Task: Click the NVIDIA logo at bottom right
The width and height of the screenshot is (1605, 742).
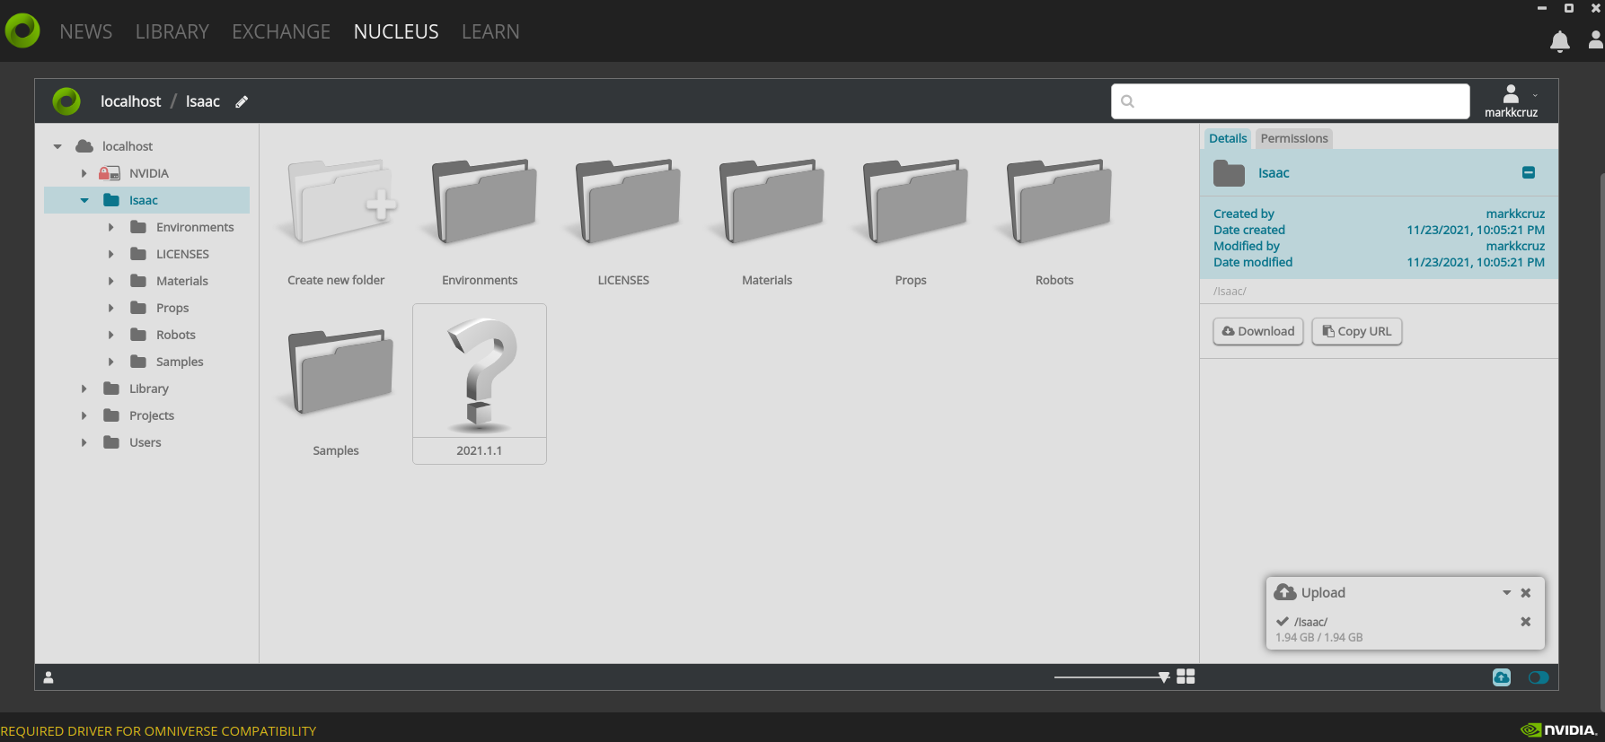Action: [x=1558, y=730]
